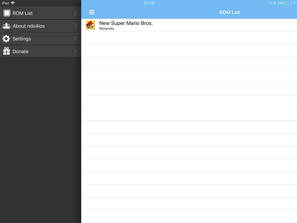The image size is (297, 223).
Task: Tap the 33% battery percentage text
Action: [281, 3]
